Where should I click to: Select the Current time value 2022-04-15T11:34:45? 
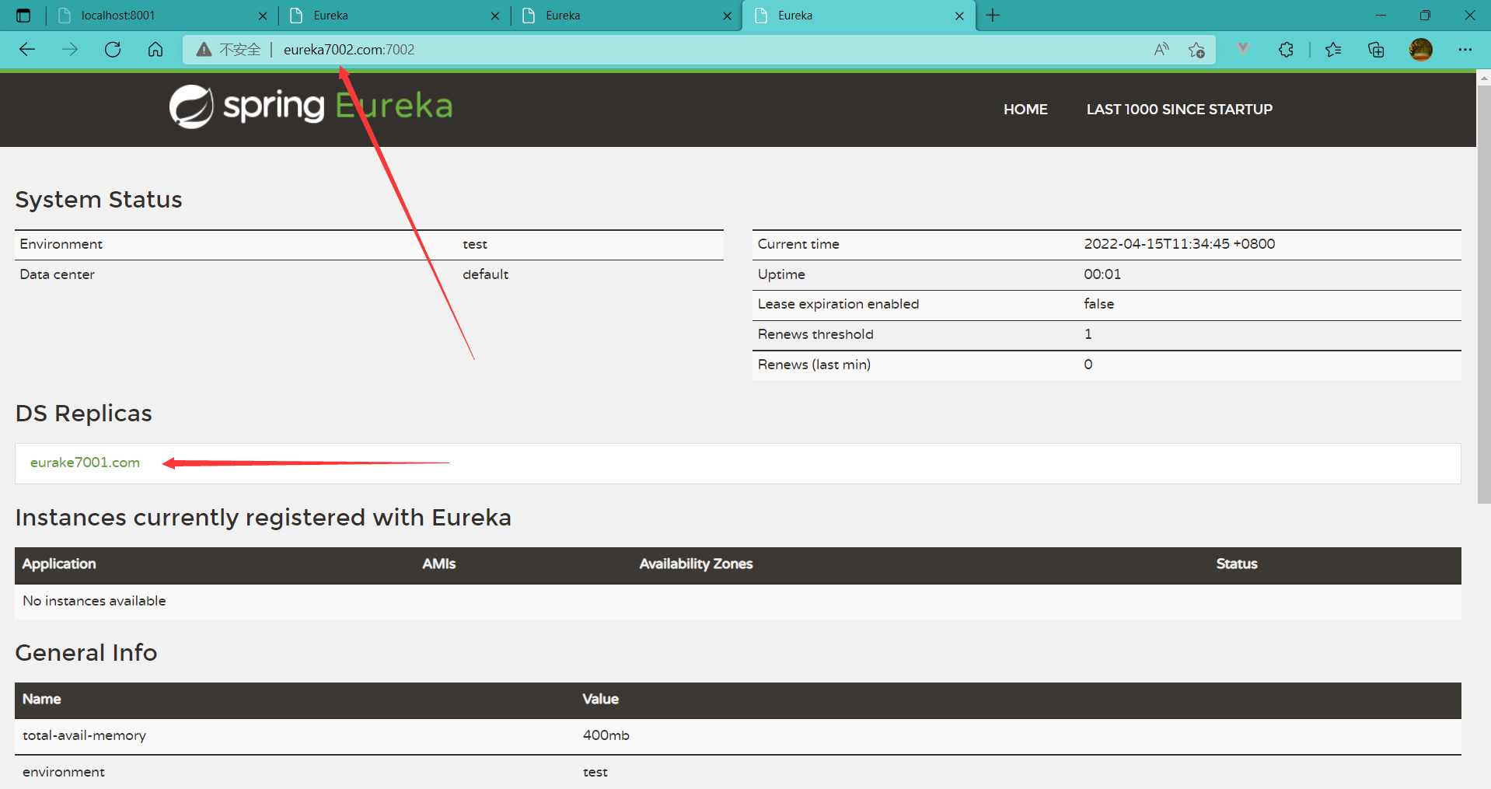pos(1179,244)
